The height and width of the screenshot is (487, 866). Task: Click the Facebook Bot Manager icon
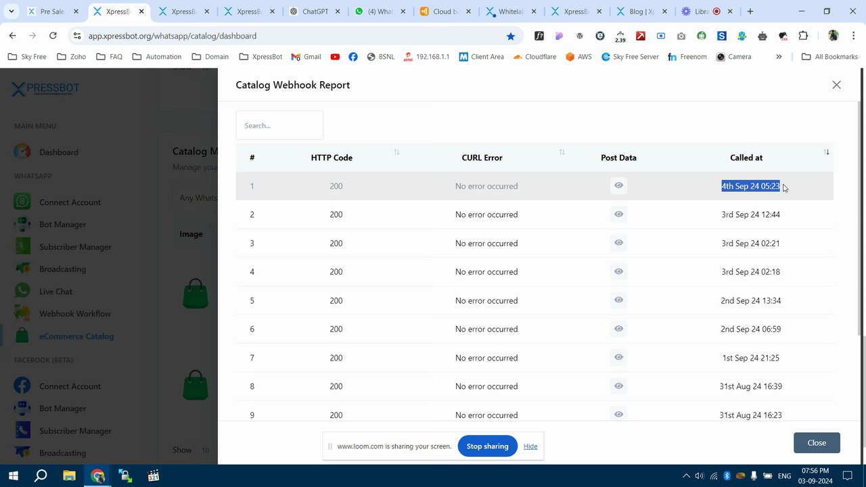[22, 408]
